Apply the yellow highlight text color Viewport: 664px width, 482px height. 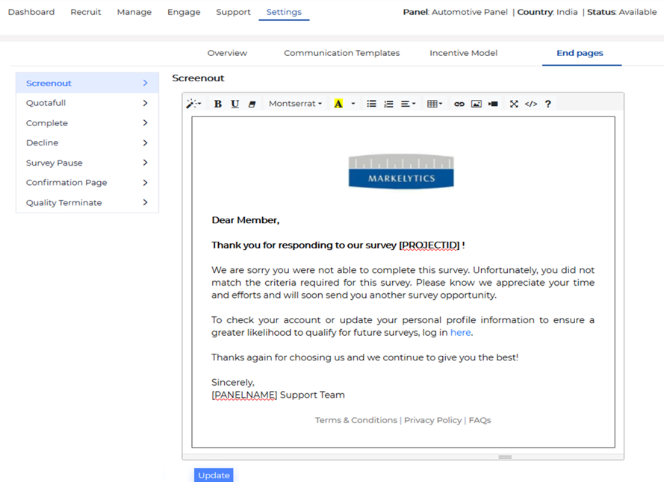338,104
